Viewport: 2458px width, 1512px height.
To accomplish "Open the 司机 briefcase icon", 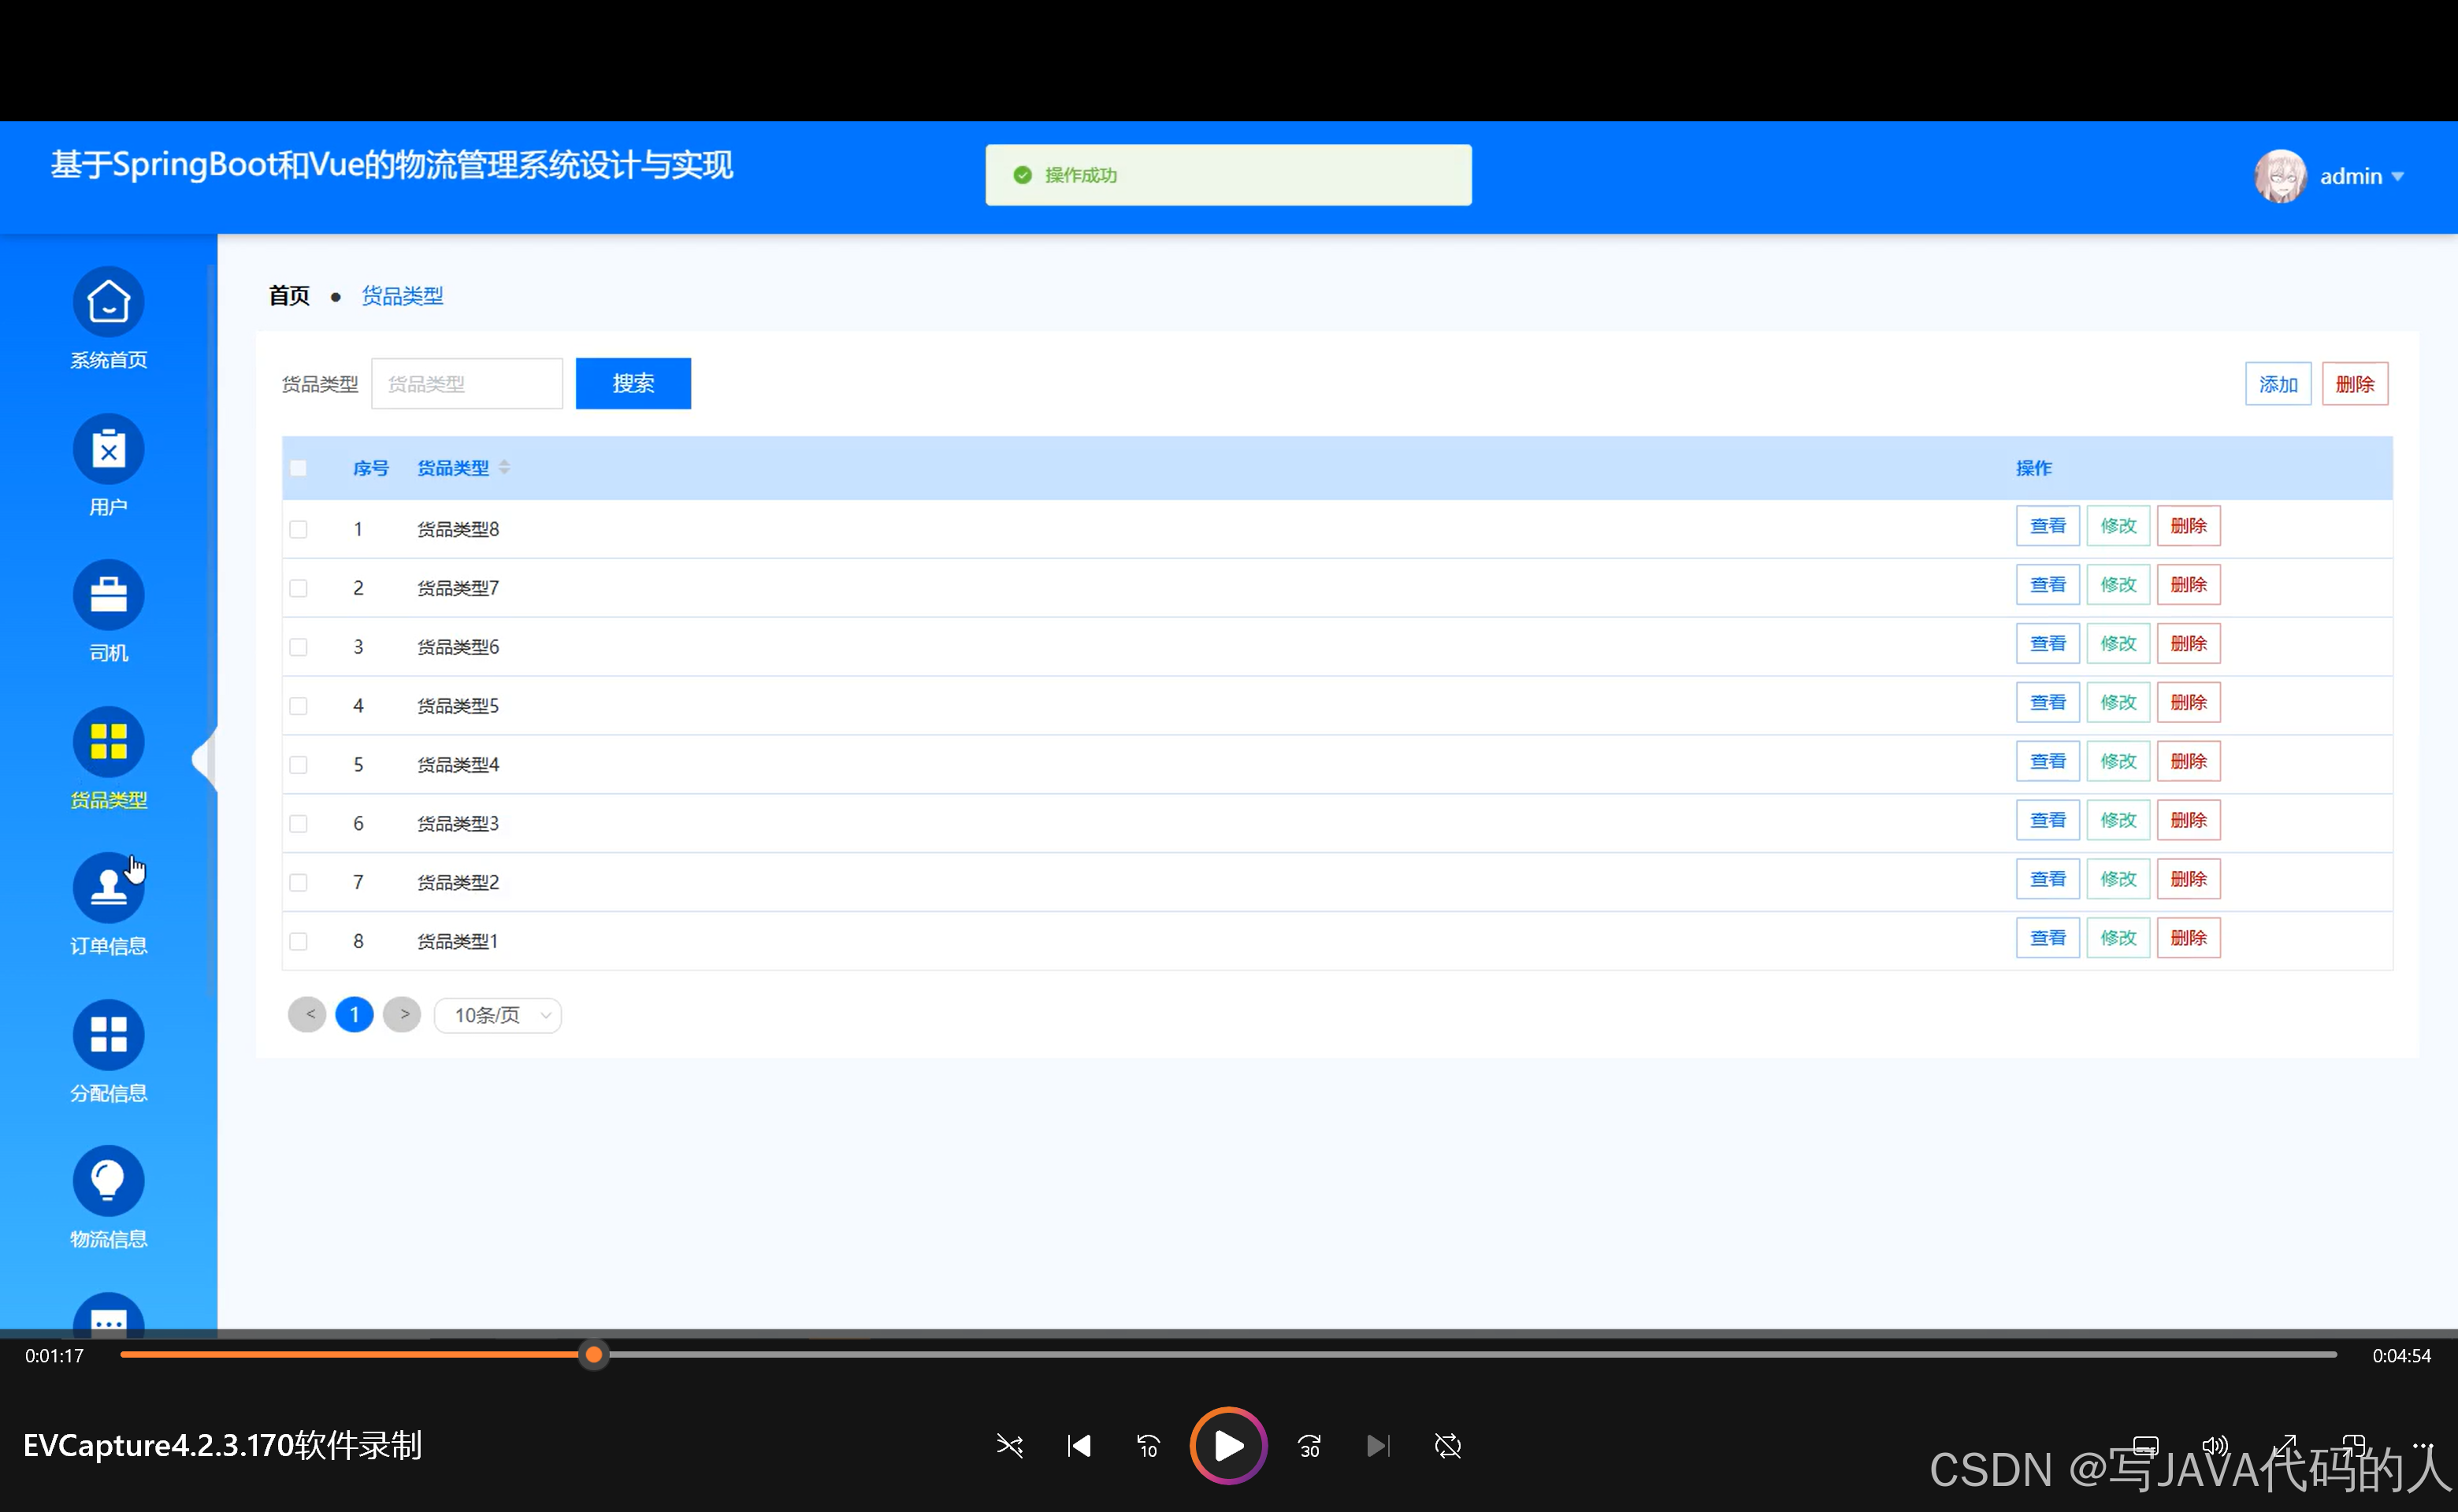I will [108, 595].
